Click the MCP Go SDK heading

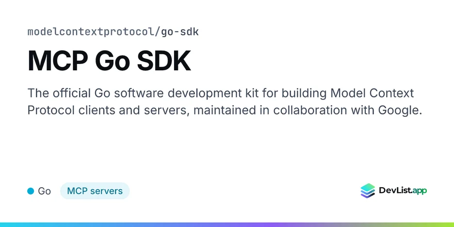point(109,61)
